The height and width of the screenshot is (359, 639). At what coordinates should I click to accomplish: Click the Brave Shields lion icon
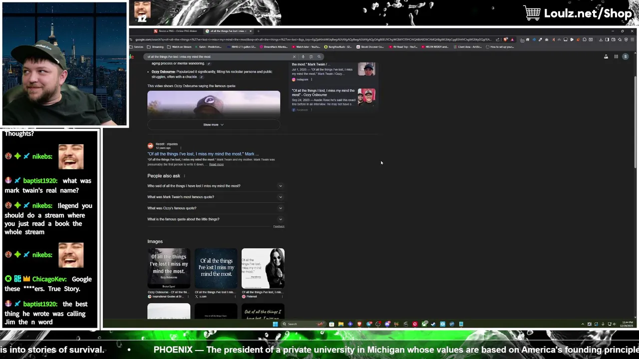click(x=506, y=39)
